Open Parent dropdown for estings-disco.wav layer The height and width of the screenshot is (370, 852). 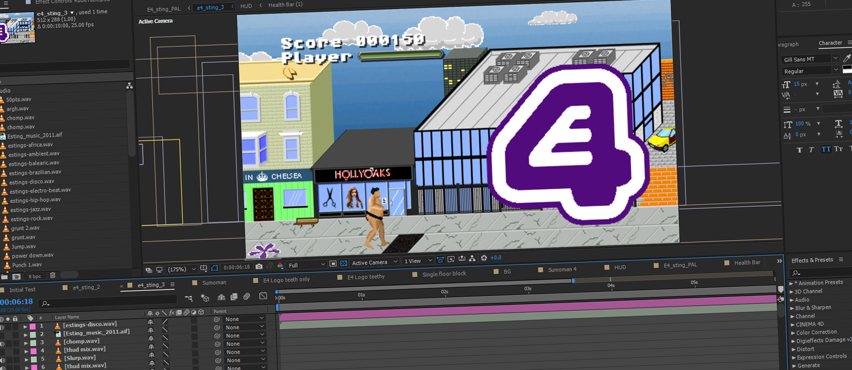pos(244,319)
